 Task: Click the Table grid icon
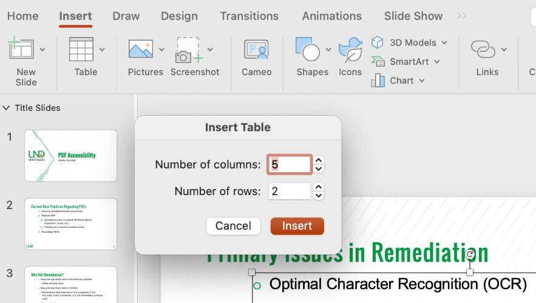(x=81, y=49)
